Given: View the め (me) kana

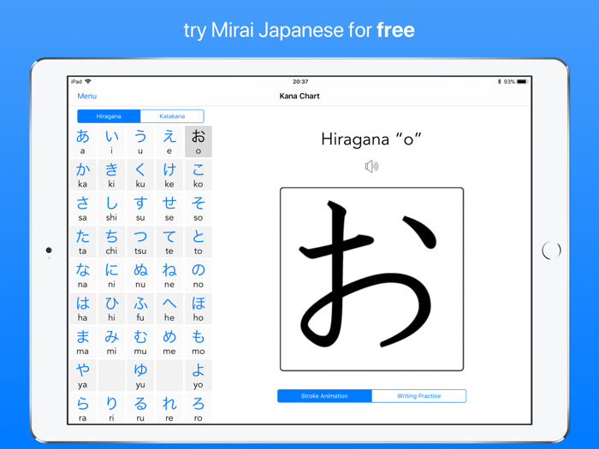Looking at the screenshot, I should pos(169,342).
